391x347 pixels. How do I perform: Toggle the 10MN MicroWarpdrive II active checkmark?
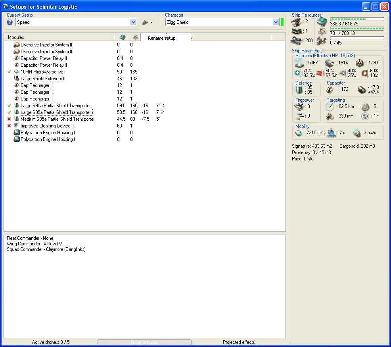pos(9,71)
